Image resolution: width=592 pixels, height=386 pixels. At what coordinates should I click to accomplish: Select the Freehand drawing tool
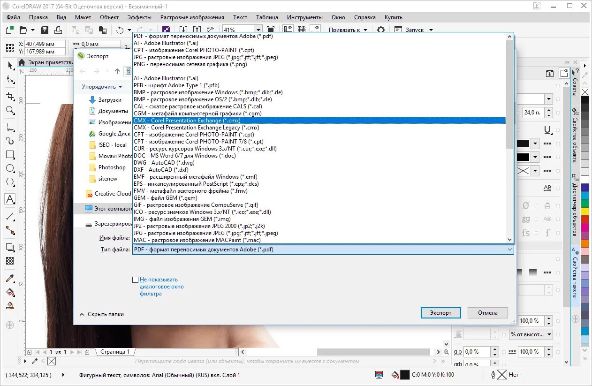(x=9, y=127)
